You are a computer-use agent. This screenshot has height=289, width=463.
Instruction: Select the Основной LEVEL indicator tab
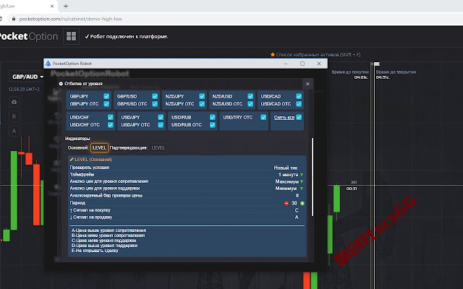[x=99, y=147]
